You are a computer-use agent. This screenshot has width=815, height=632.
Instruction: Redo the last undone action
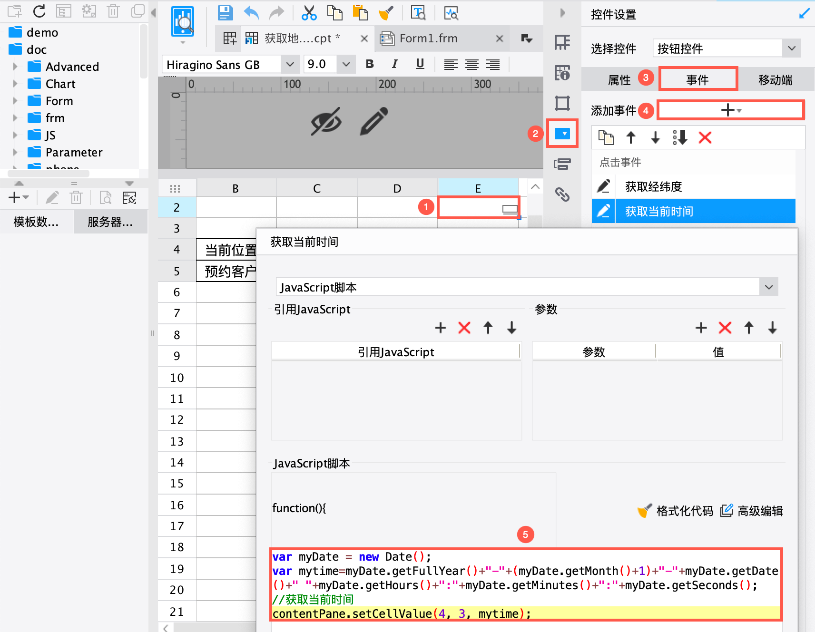point(277,13)
